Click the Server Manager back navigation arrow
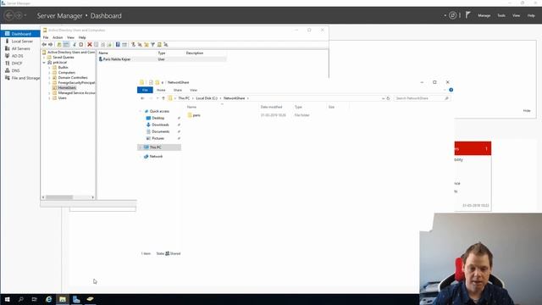Image resolution: width=542 pixels, height=305 pixels. [x=9, y=15]
